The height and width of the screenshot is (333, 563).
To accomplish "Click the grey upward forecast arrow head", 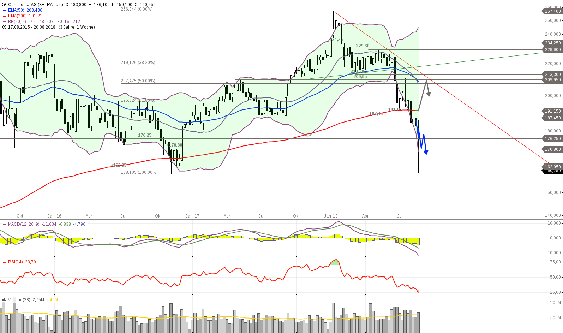I will click(x=429, y=94).
